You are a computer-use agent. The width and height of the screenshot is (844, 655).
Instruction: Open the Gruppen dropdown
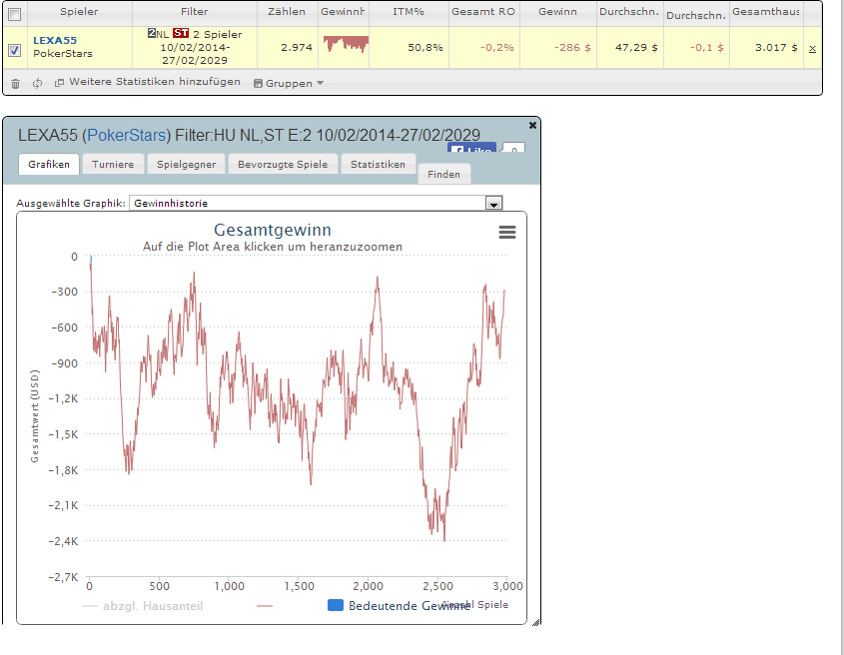[x=289, y=84]
